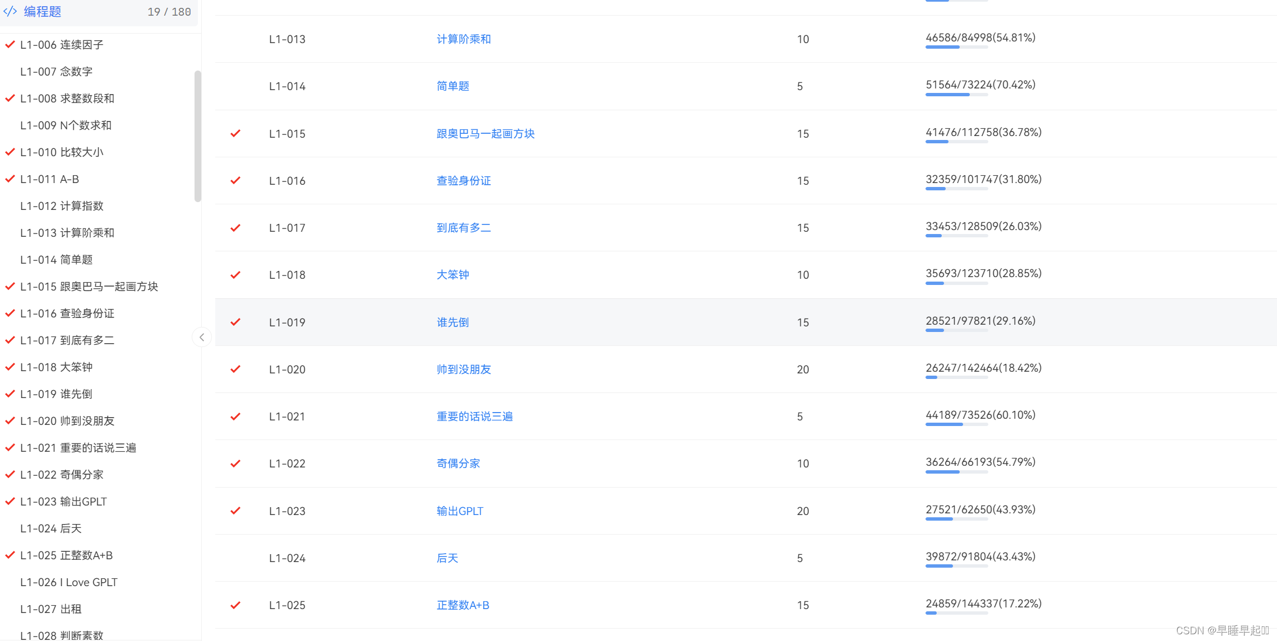Follow the 查验身份证 link in the table
The height and width of the screenshot is (641, 1277).
pos(464,181)
